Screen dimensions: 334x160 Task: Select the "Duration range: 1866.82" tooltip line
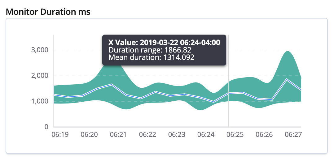click(x=150, y=50)
